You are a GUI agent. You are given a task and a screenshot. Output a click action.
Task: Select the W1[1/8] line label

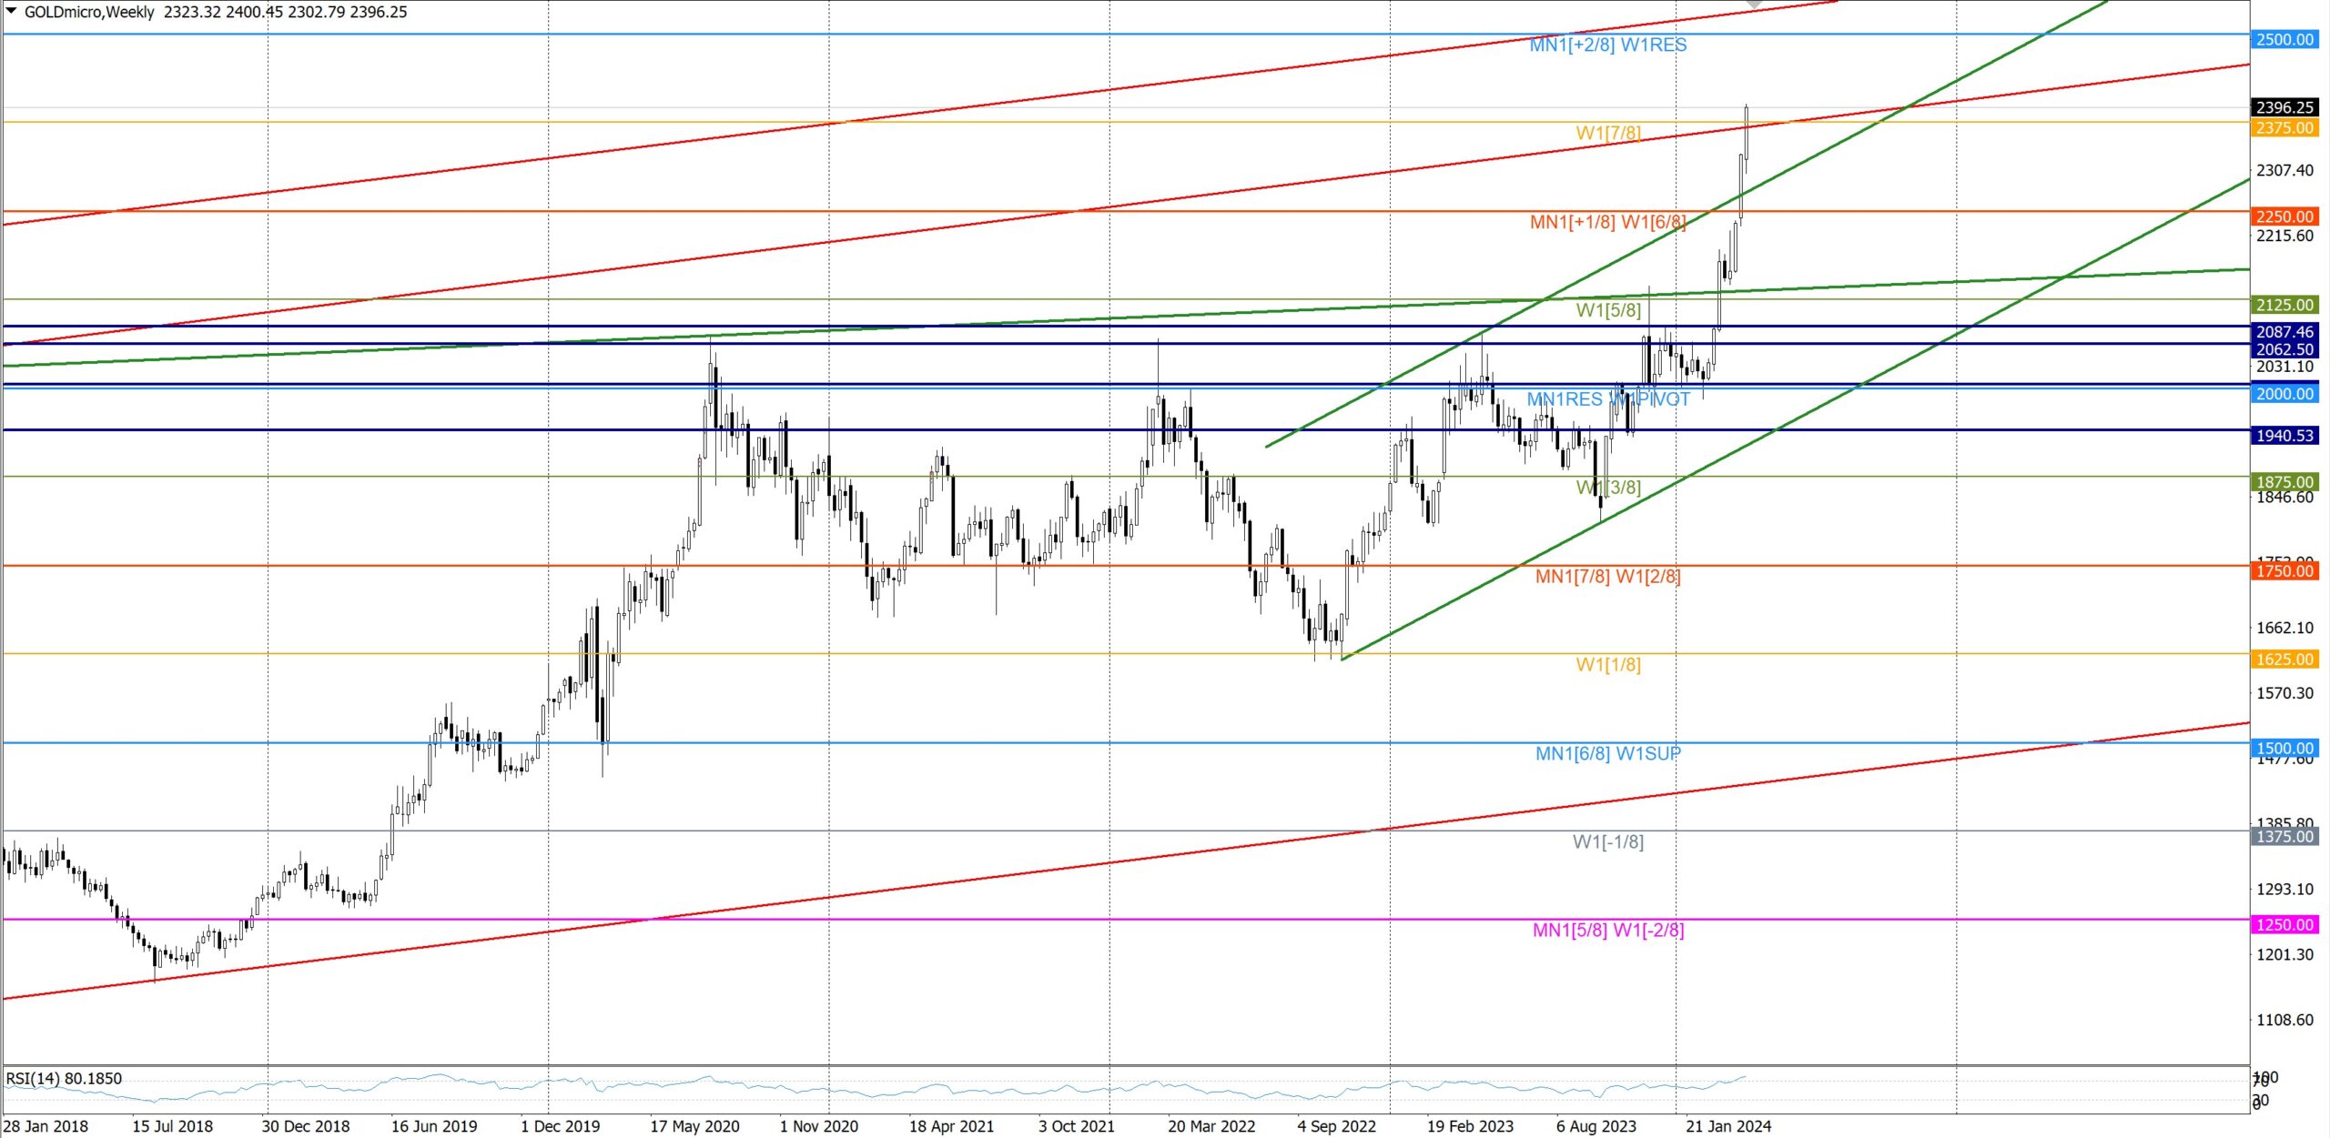tap(1608, 665)
